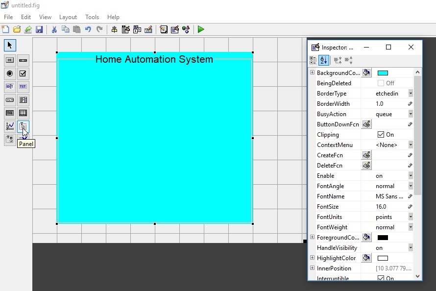Viewport: 436px width, 291px height.
Task: Toggle the Interruptible checkbox
Action: [381, 278]
